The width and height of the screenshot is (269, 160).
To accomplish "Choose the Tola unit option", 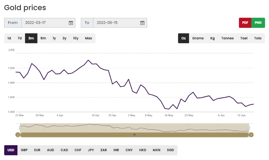I will (x=257, y=38).
